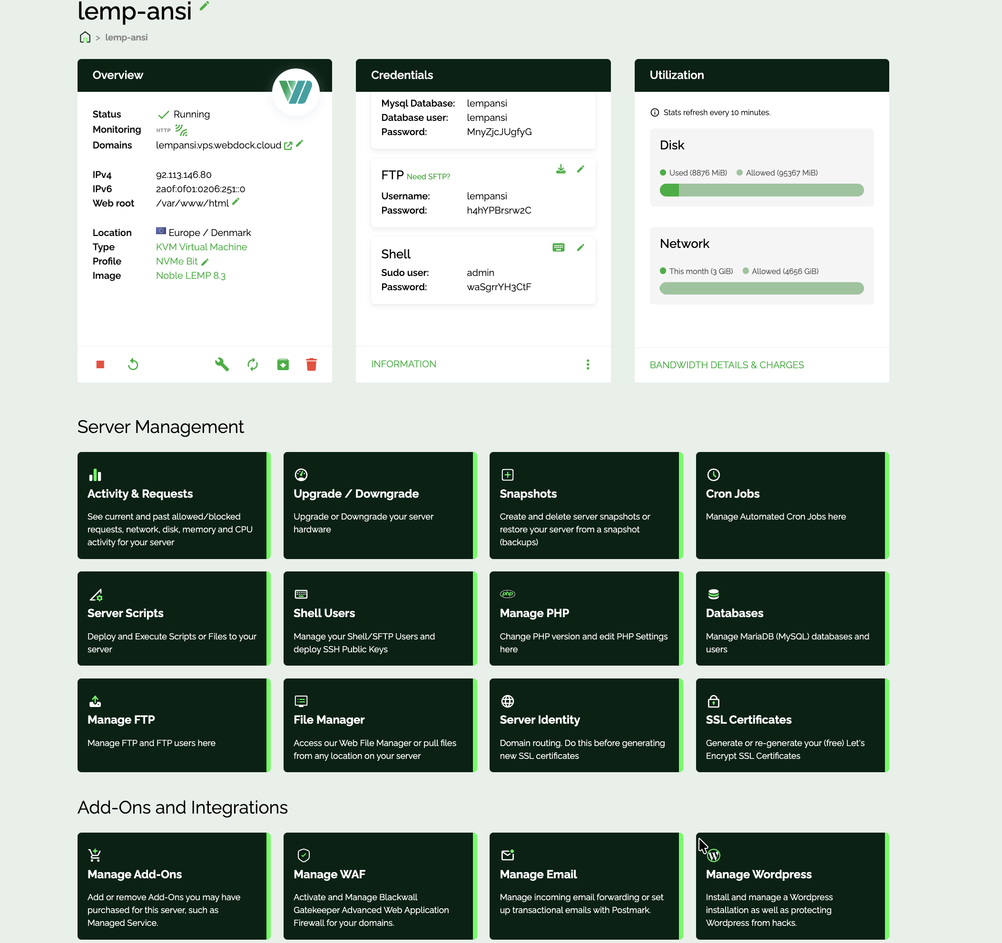Archive the server with the green box icon
The image size is (1002, 943).
click(x=283, y=364)
